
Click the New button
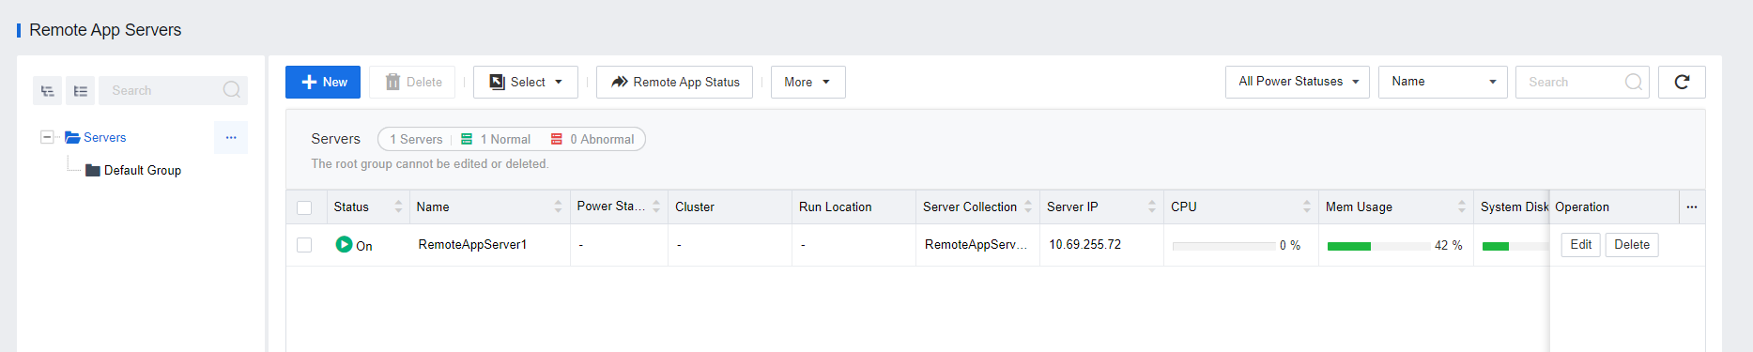coord(323,82)
